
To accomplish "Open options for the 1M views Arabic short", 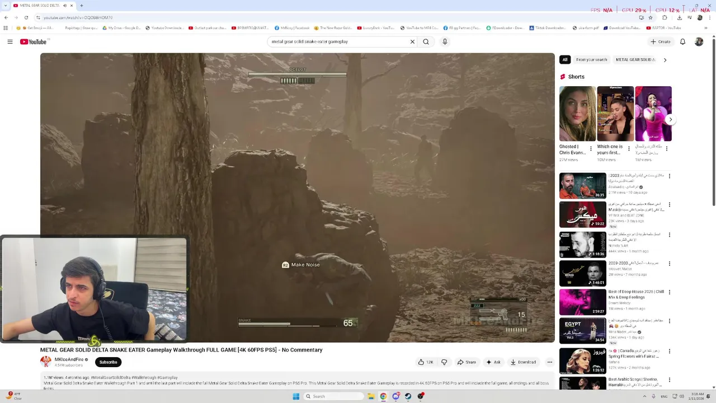I will (x=666, y=149).
